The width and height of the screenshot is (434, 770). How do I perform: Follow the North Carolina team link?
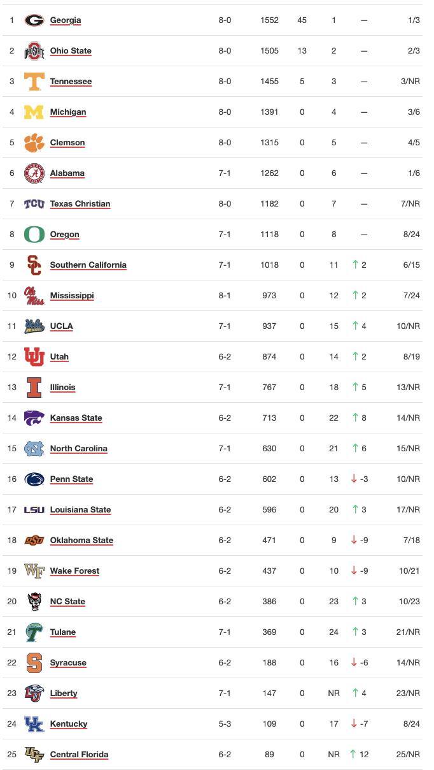pyautogui.click(x=78, y=449)
